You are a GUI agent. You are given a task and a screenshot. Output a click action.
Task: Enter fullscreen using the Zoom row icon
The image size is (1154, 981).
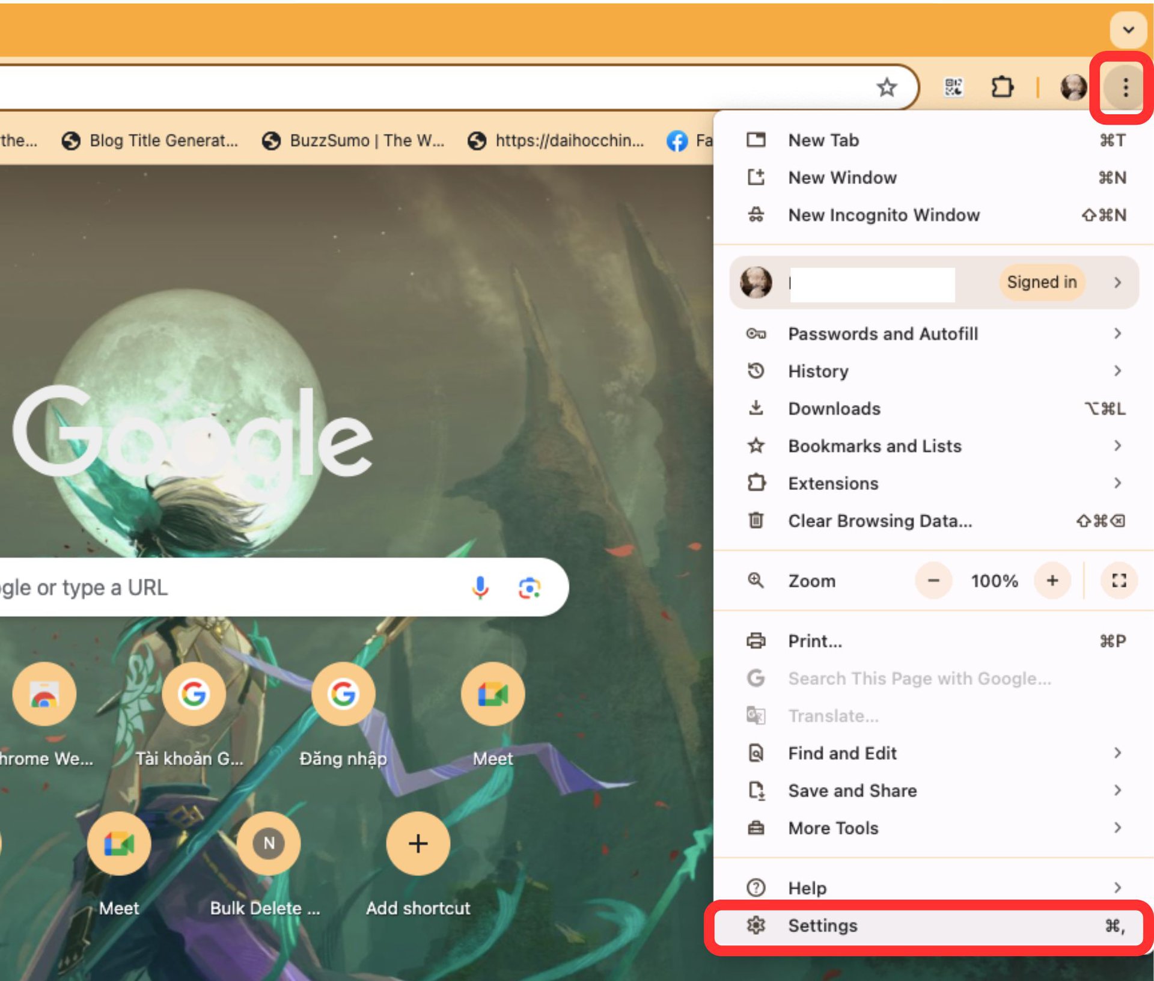[1119, 581]
